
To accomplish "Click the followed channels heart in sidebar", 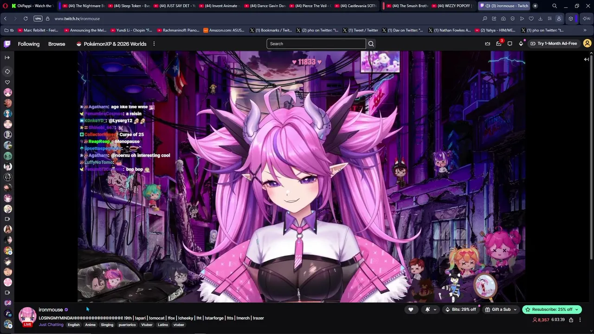I will click(7, 82).
